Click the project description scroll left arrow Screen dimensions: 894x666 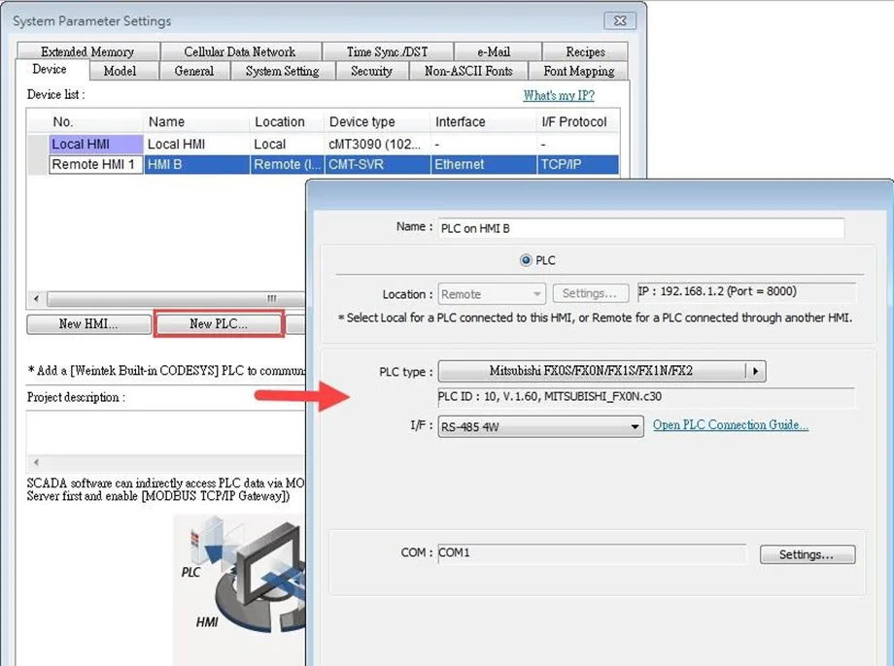pos(37,462)
